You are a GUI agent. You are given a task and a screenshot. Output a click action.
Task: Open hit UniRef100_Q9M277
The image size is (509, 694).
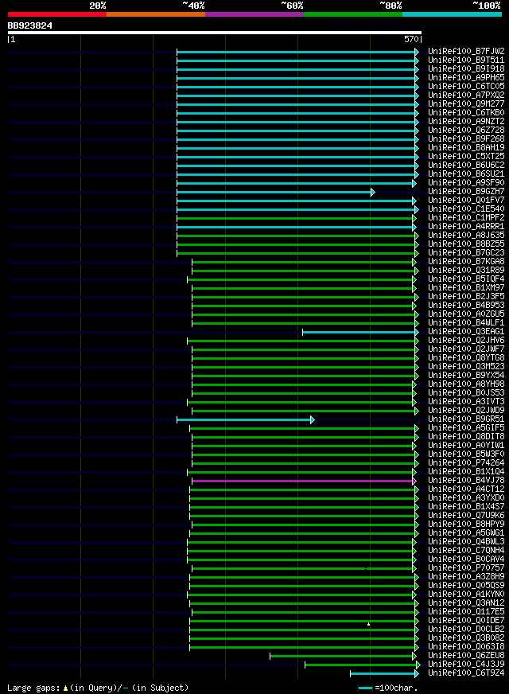tap(466, 104)
